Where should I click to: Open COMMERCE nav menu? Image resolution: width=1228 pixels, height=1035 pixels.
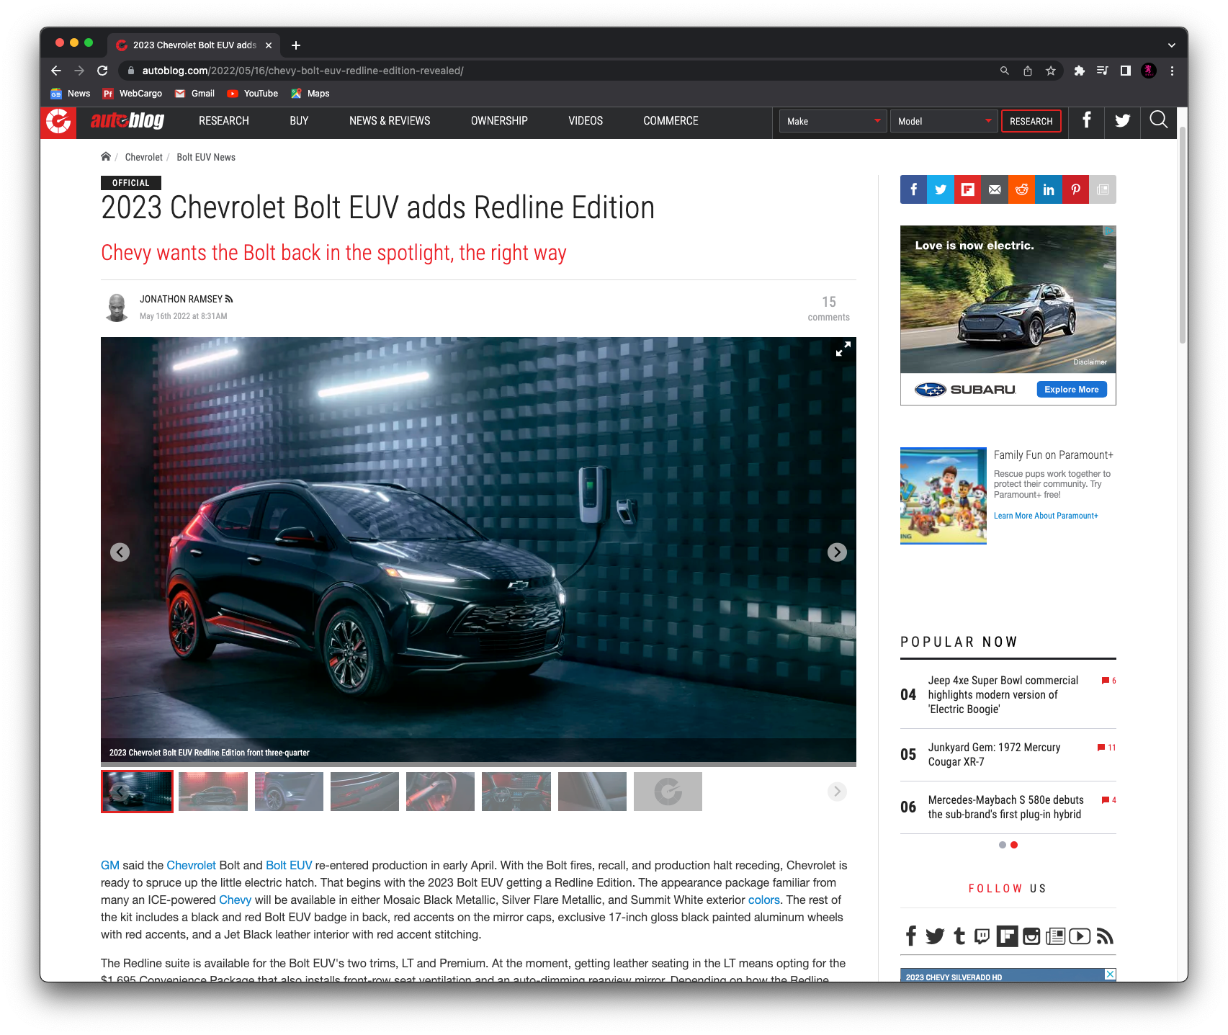coord(671,121)
